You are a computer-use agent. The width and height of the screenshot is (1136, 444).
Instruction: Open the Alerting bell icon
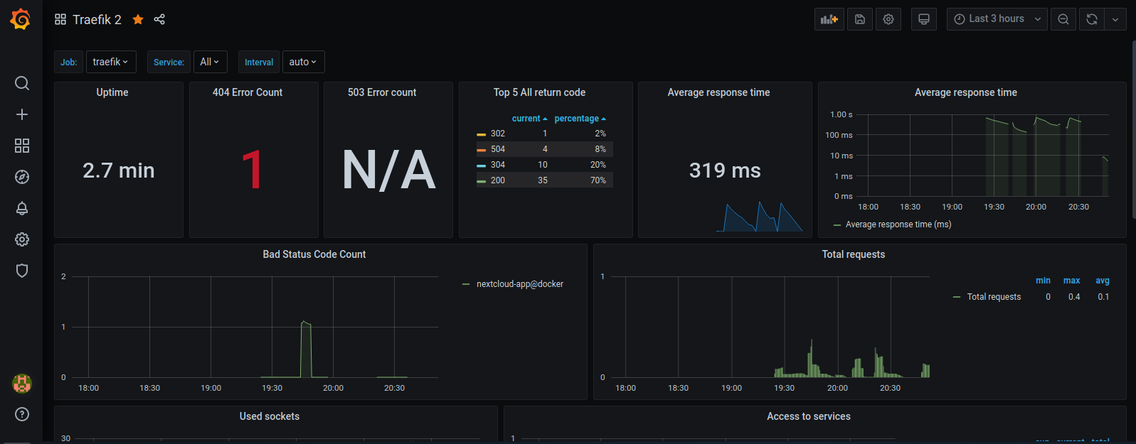point(22,208)
